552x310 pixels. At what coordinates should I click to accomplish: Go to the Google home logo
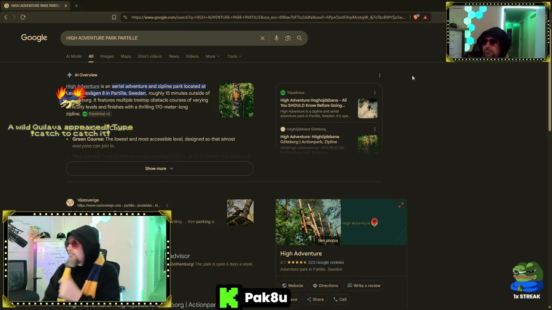point(34,38)
